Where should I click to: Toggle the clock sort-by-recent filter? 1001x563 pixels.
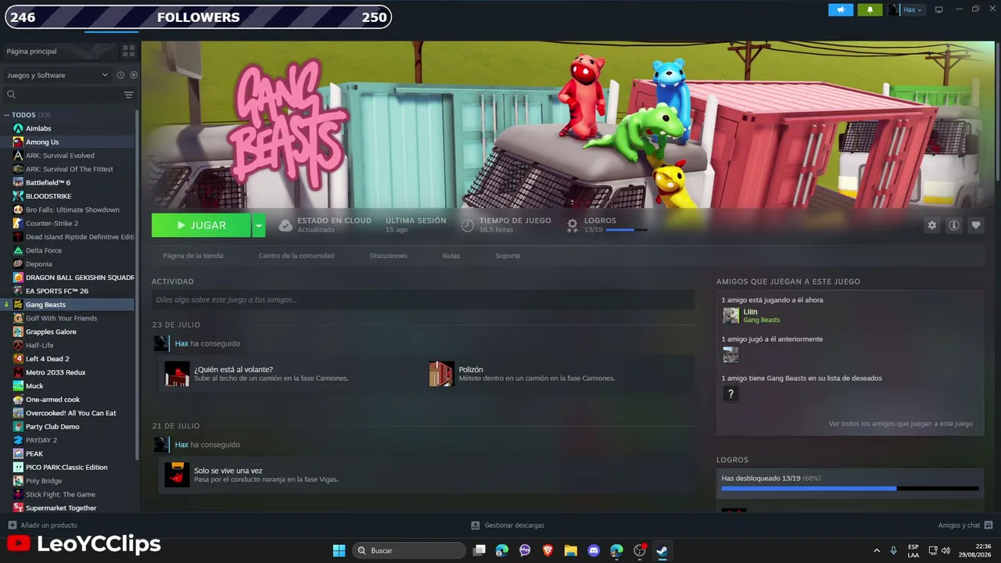(120, 75)
